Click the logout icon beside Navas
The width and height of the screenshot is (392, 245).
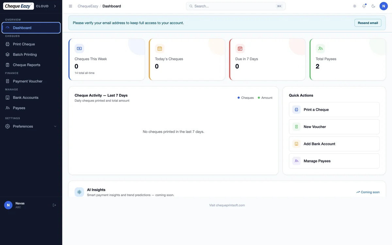pos(55,205)
